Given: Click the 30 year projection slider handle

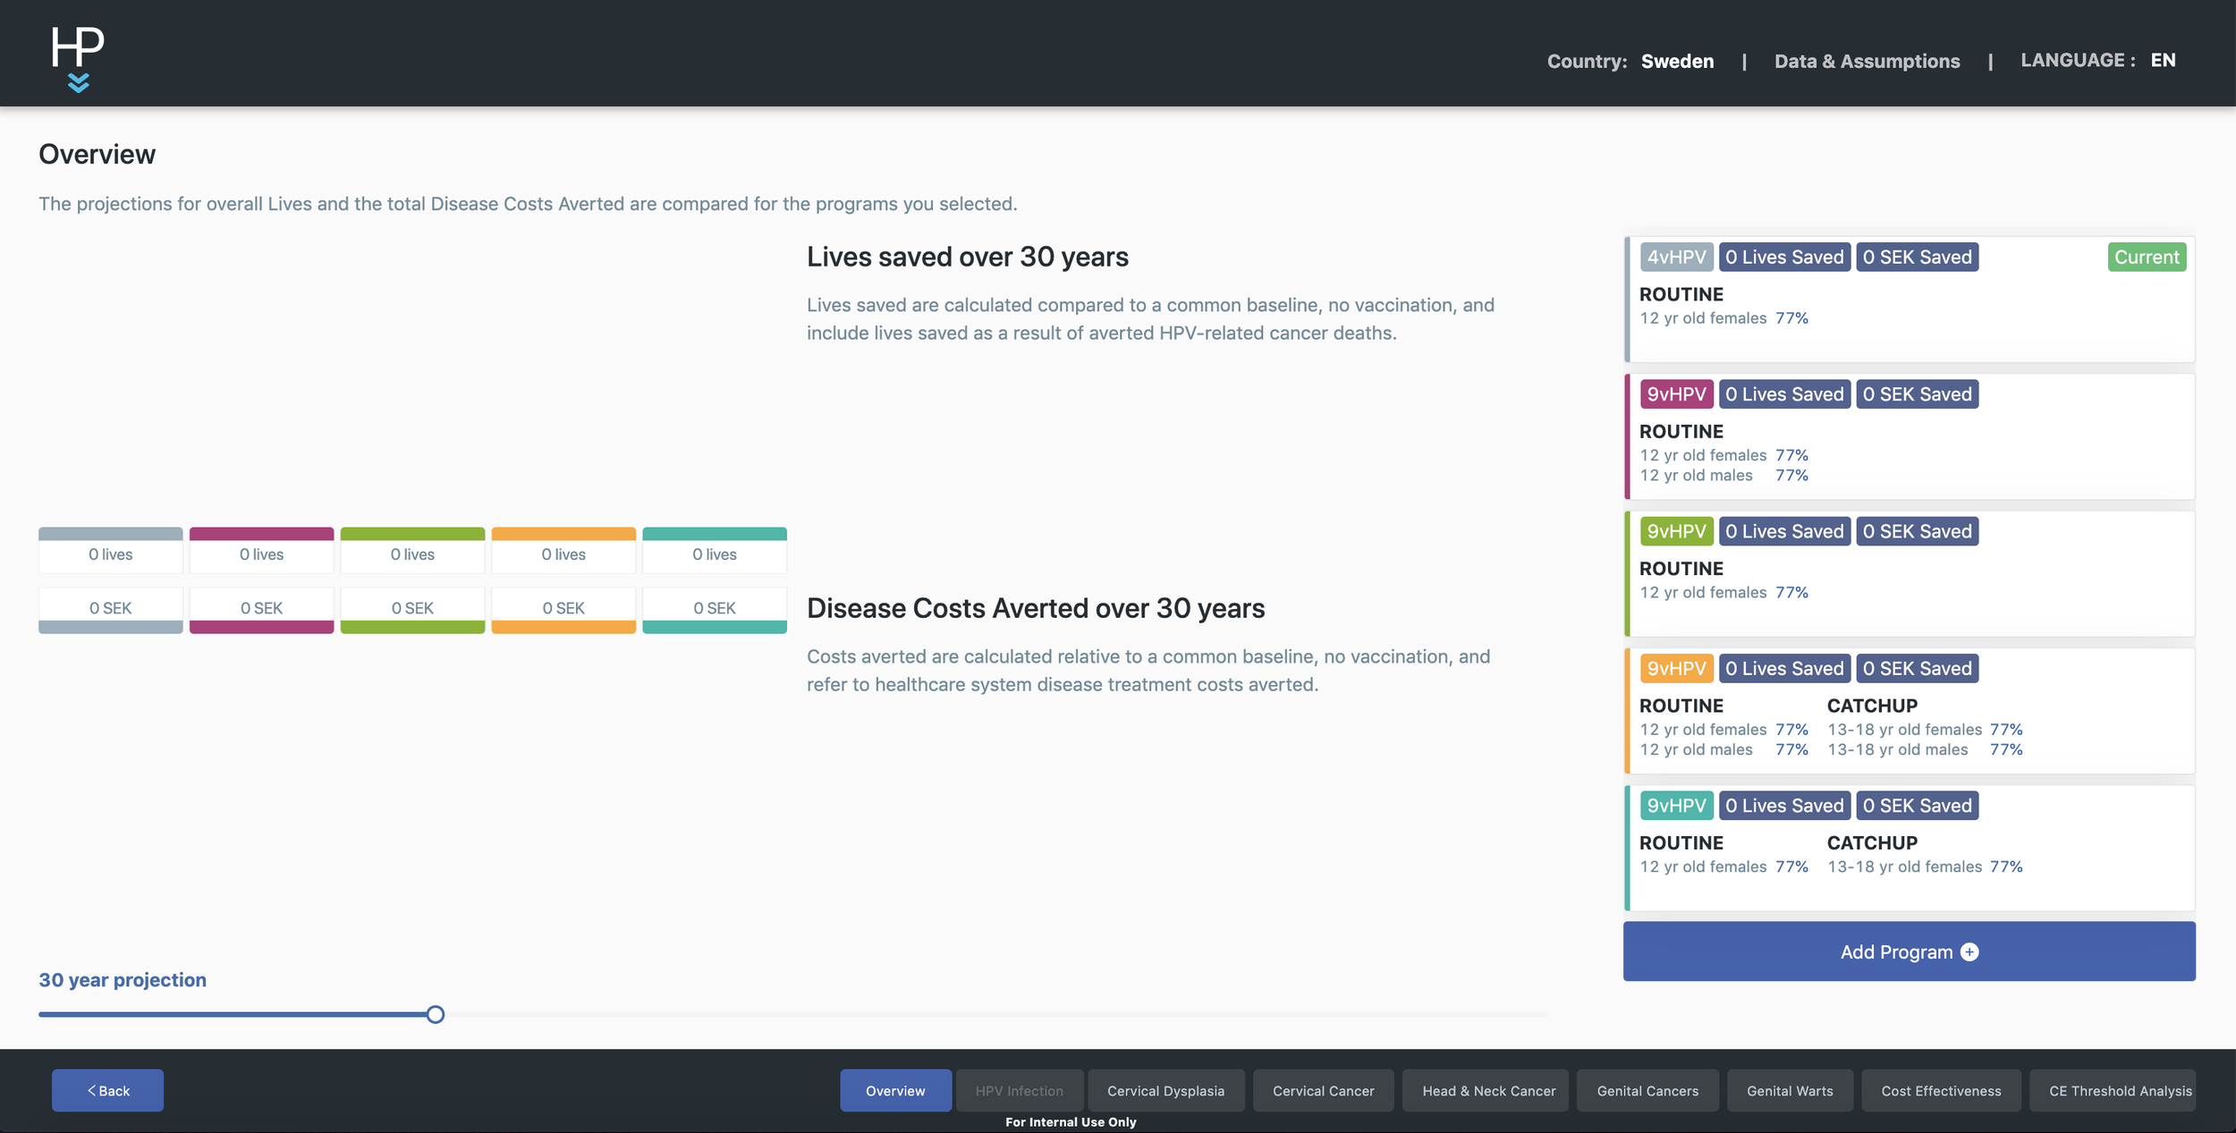Looking at the screenshot, I should [436, 1014].
